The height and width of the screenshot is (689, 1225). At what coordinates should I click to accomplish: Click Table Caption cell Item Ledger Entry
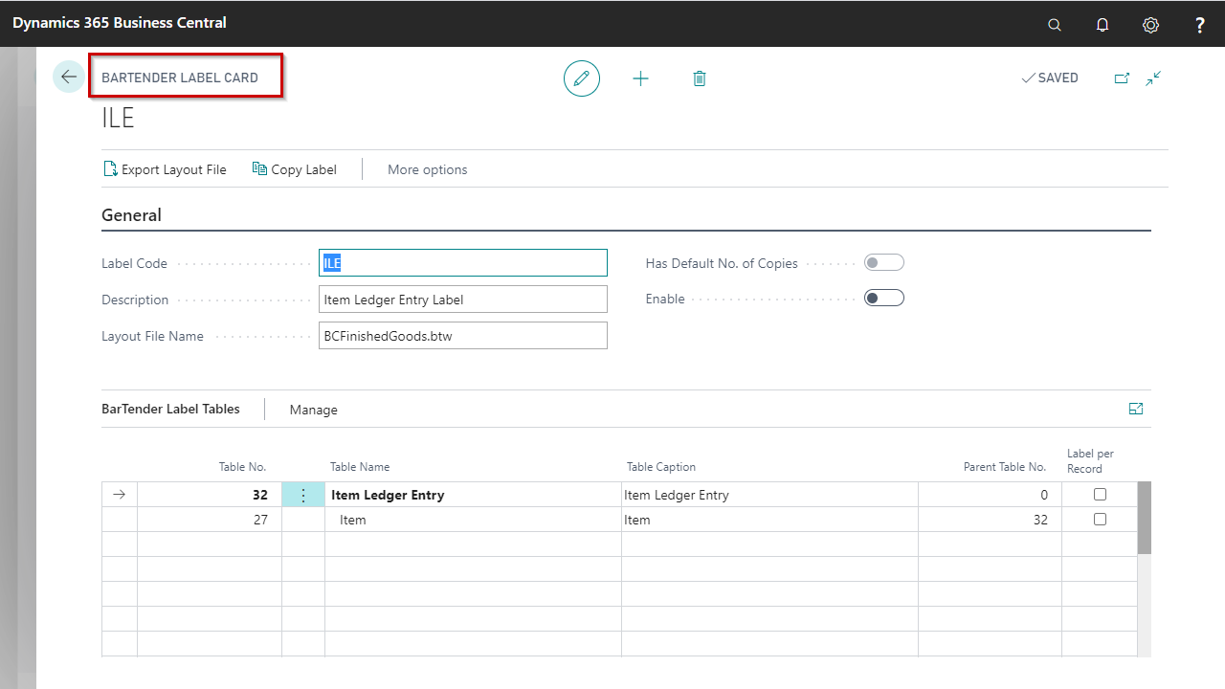click(x=769, y=495)
